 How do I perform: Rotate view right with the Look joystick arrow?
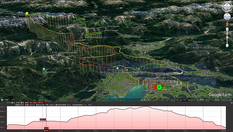(230, 7)
